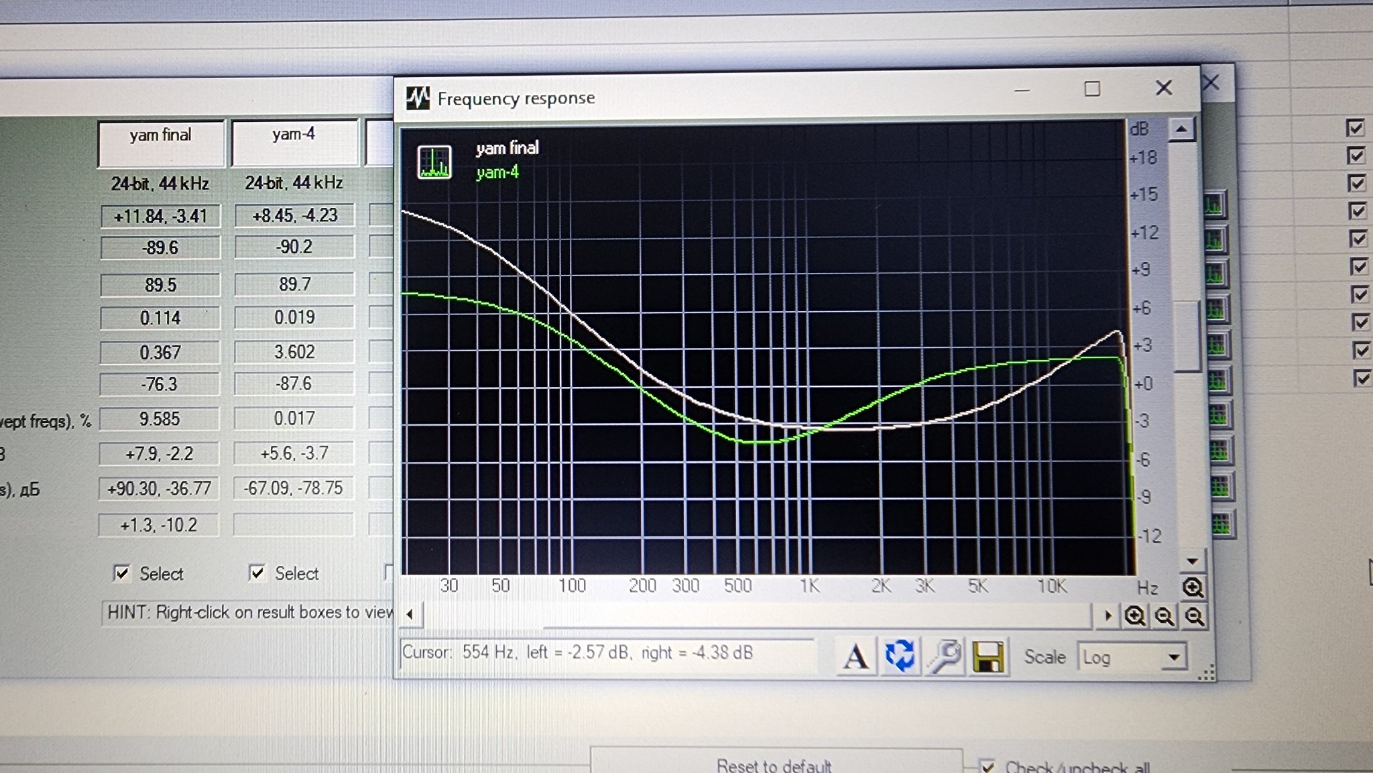Click the 0.367 result box
This screenshot has width=1373, height=773.
pyautogui.click(x=160, y=353)
